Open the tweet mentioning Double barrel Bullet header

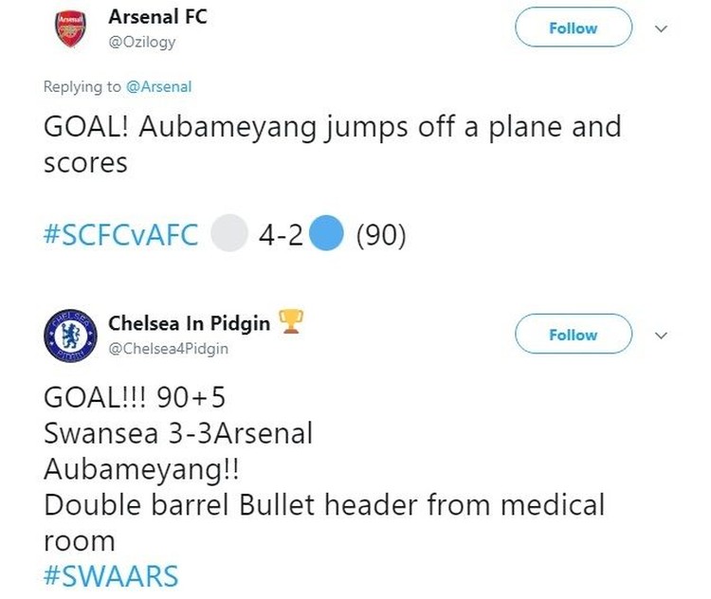click(x=322, y=505)
